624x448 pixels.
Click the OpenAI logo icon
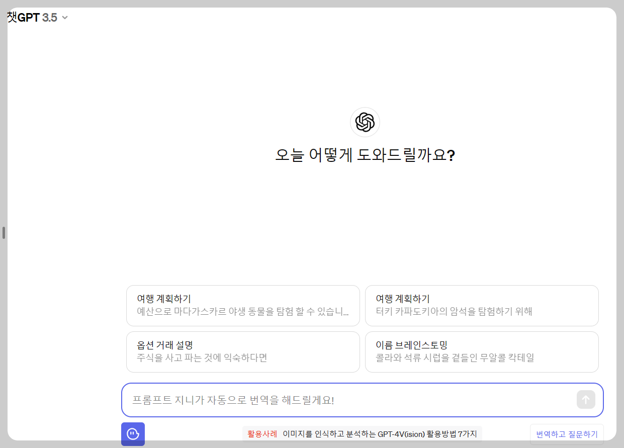point(365,122)
